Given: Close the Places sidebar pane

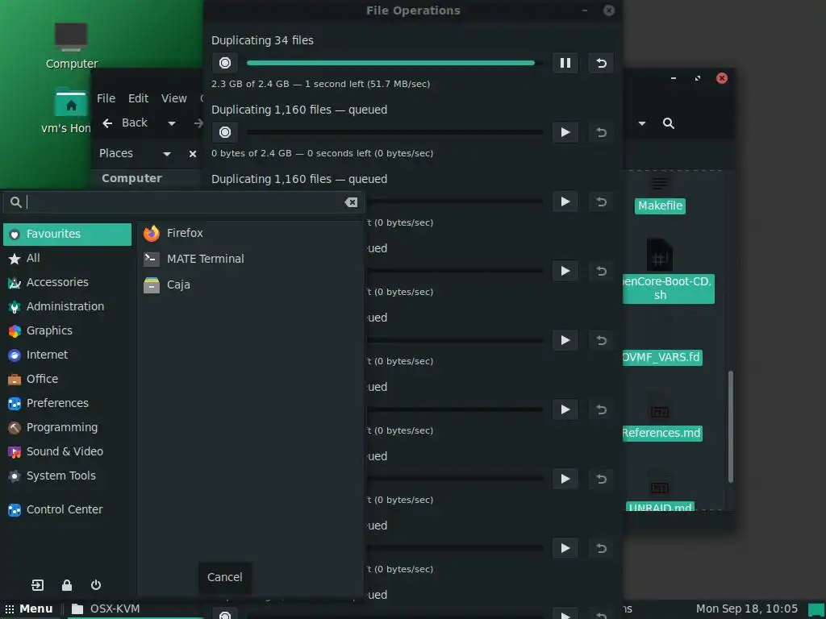Looking at the screenshot, I should 193,154.
